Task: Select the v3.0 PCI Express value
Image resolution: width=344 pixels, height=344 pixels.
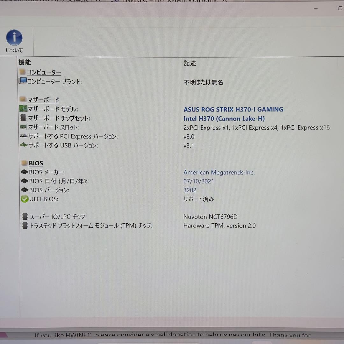Action: point(189,137)
